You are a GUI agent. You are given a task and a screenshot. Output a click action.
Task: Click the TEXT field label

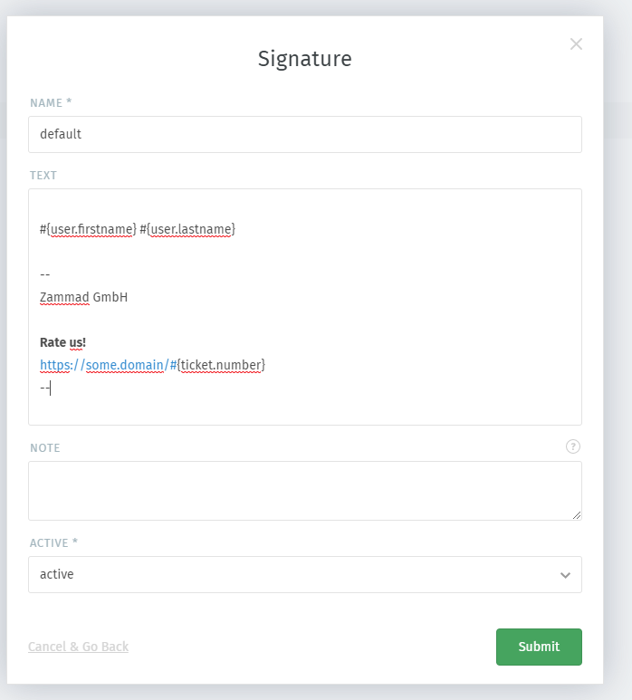(x=43, y=175)
